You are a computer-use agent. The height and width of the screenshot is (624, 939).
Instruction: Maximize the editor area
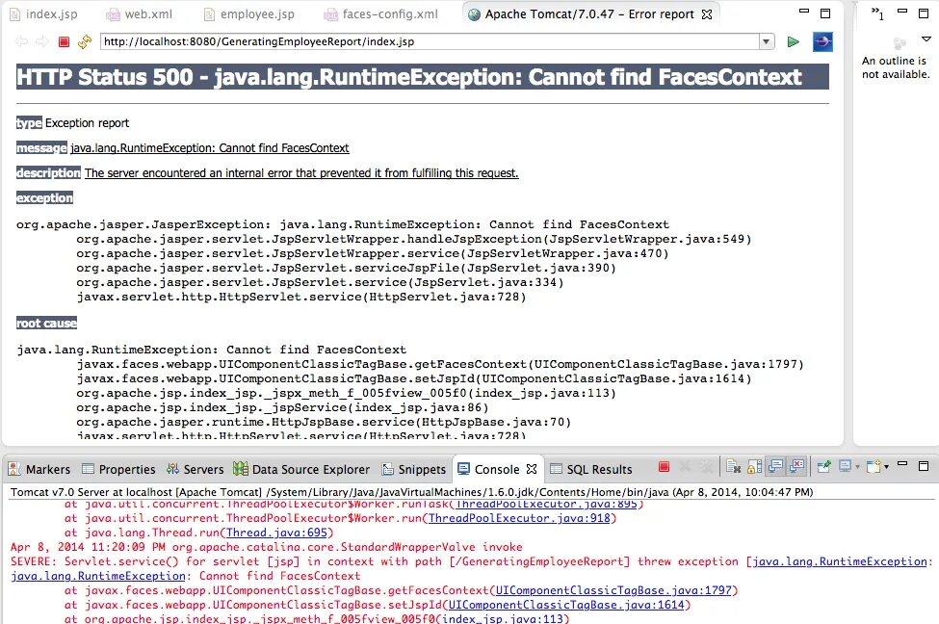(825, 13)
